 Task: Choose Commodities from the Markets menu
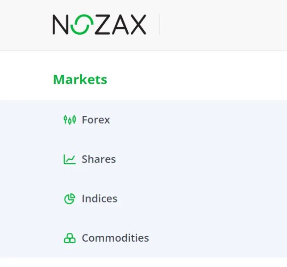click(115, 238)
